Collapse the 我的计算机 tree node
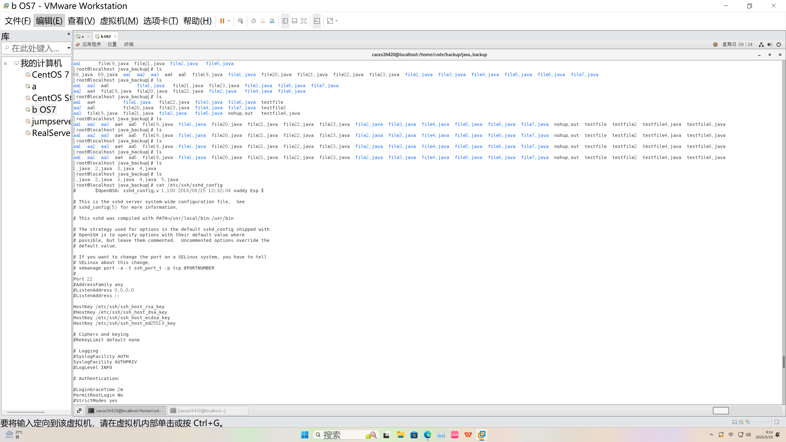This screenshot has height=442, width=786. pos(6,63)
